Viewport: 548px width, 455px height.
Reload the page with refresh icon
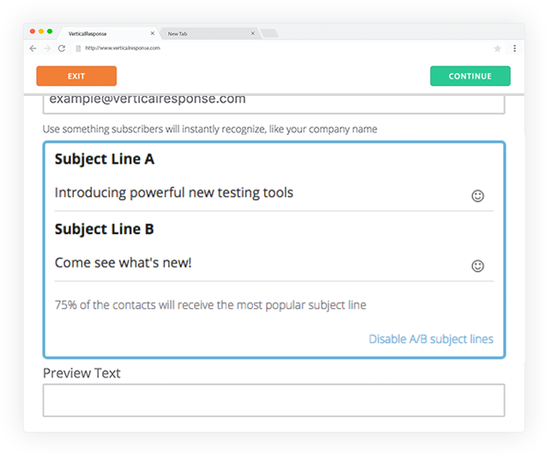tap(62, 48)
